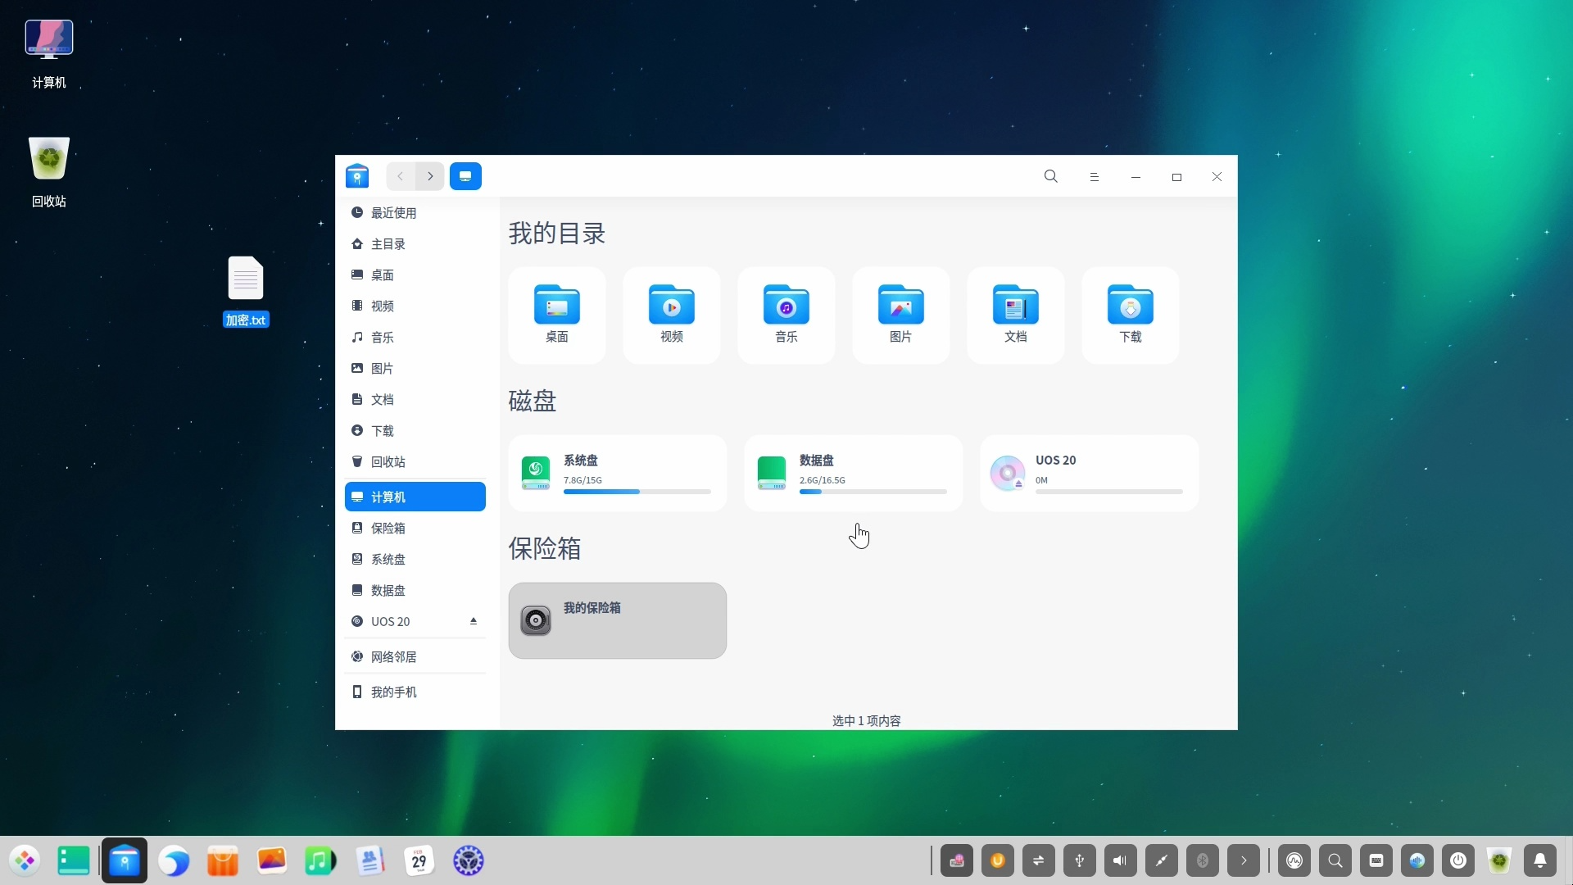Open the 音乐 folder in 我的目录
Screen dimensions: 1573x885
coord(786,315)
